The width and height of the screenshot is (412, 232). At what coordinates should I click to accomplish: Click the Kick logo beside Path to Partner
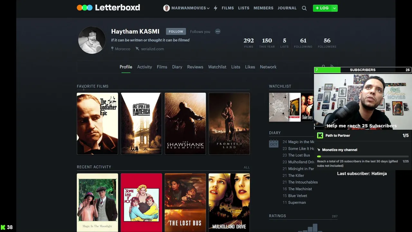click(x=320, y=135)
